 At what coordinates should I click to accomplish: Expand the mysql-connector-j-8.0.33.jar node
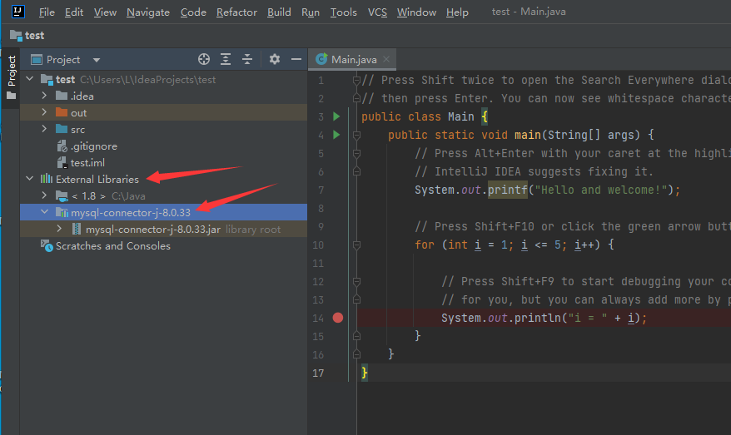point(59,229)
